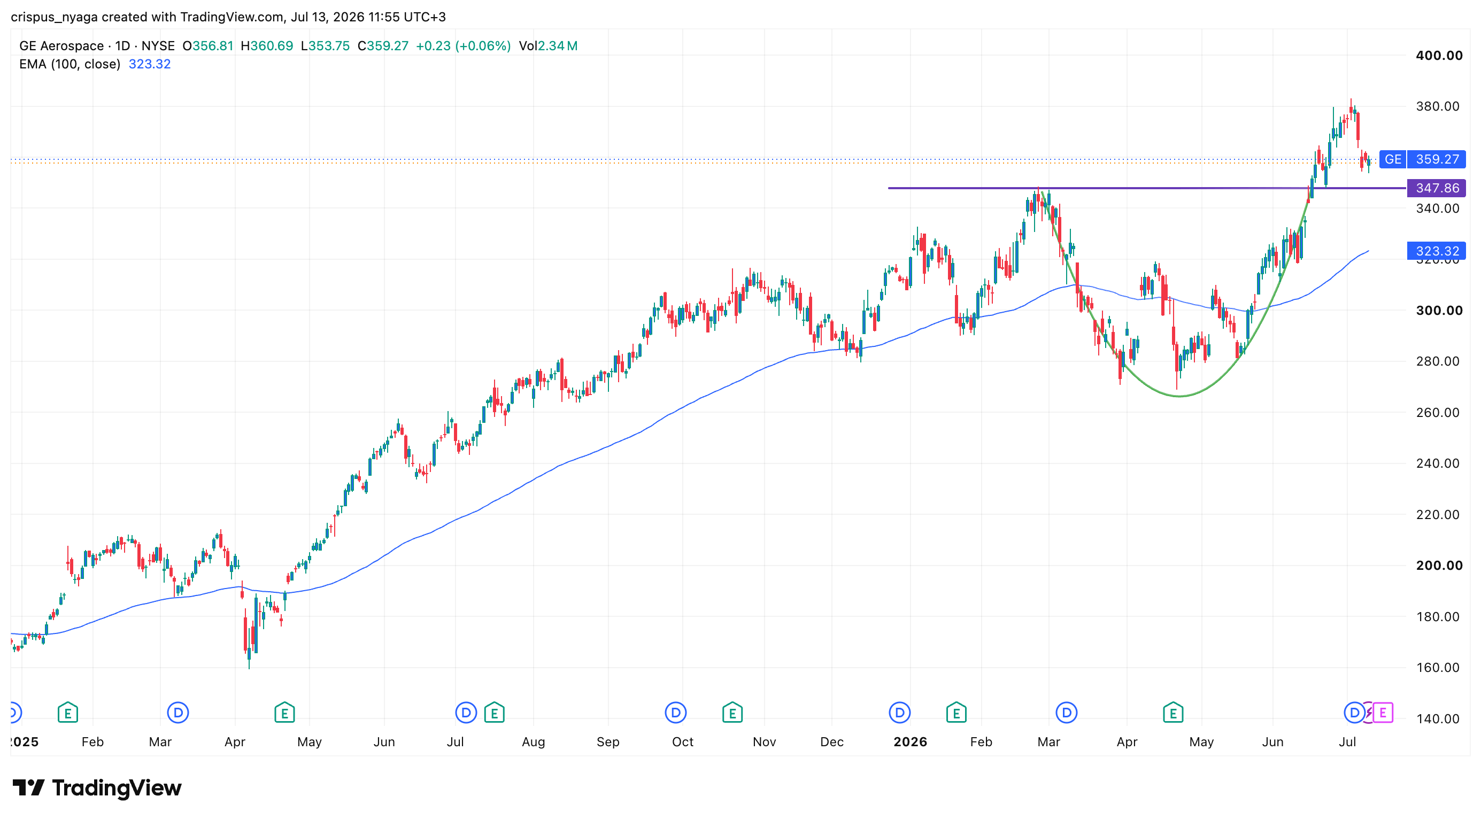The width and height of the screenshot is (1481, 820).
Task: Click the Sep label on time axis
Action: click(x=608, y=742)
